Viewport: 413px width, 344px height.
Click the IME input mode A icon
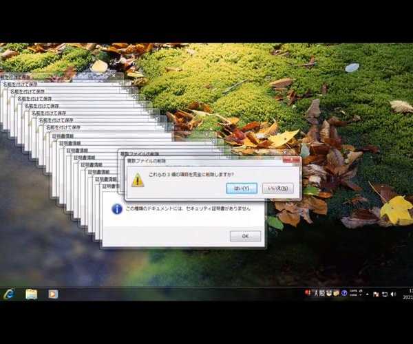[x=316, y=293]
